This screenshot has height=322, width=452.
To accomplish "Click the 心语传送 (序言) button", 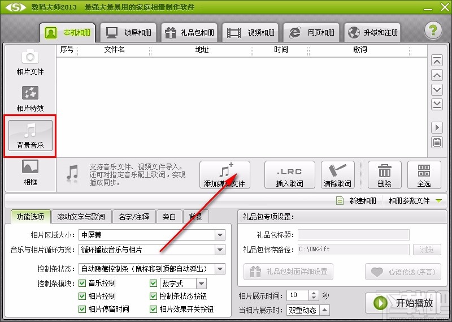I will pyautogui.click(x=403, y=272).
